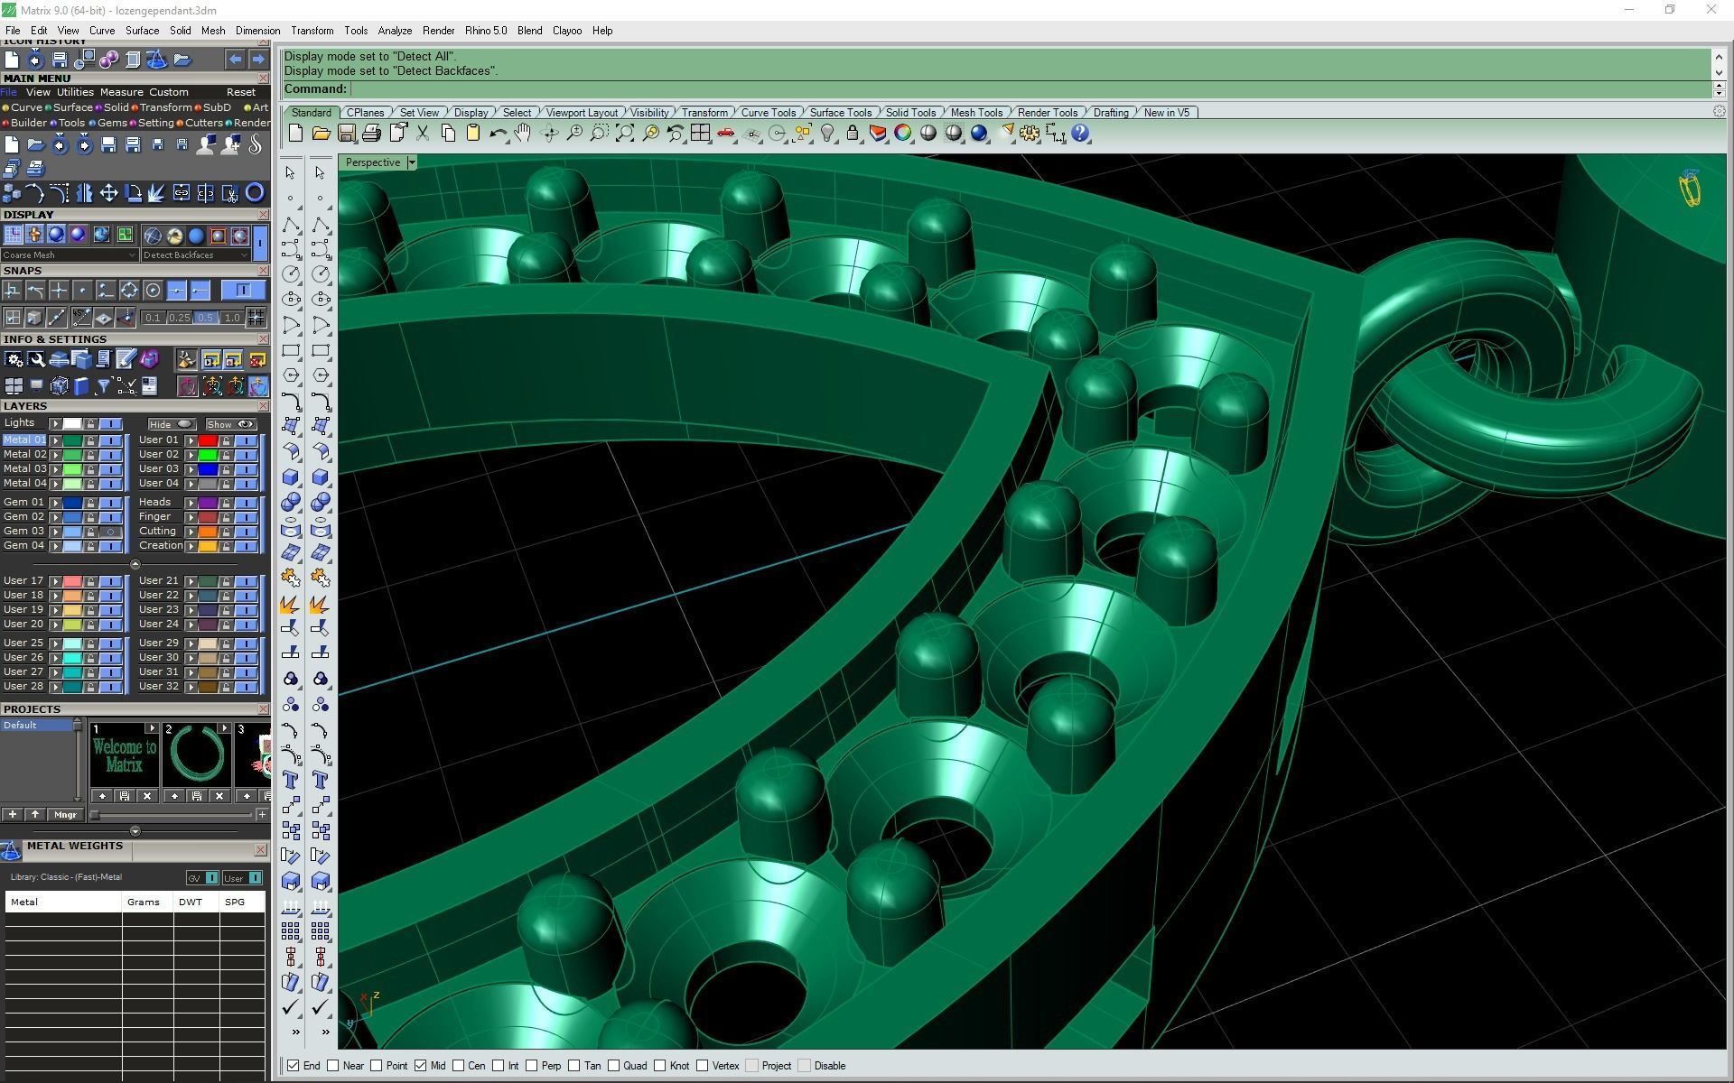
Task: Enable the Point osnap checkbox
Action: 377,1066
